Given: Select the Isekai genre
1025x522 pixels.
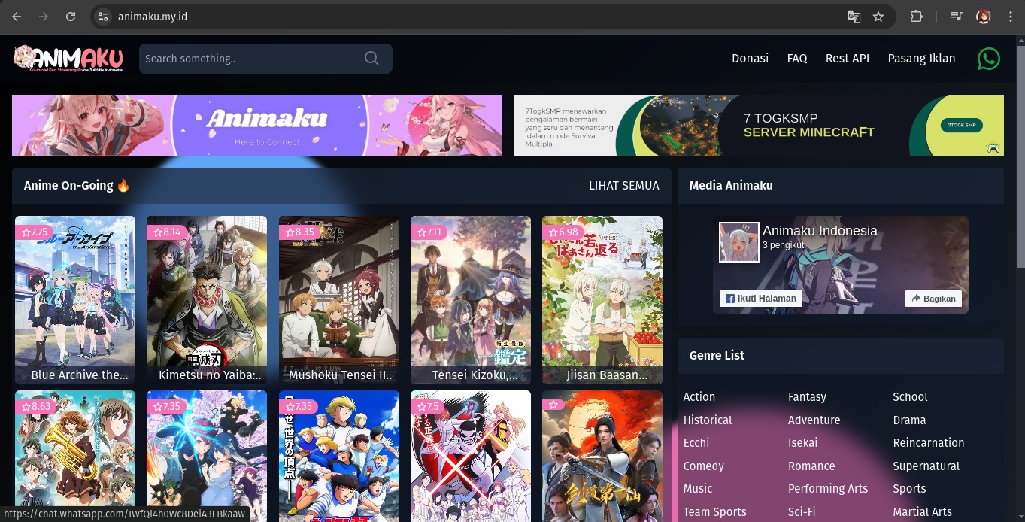Looking at the screenshot, I should 802,443.
